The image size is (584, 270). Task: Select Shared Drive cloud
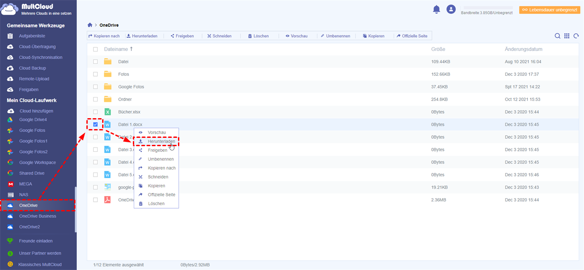32,173
